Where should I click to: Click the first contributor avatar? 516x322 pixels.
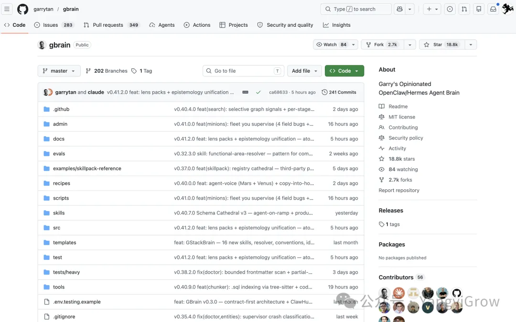384,293
